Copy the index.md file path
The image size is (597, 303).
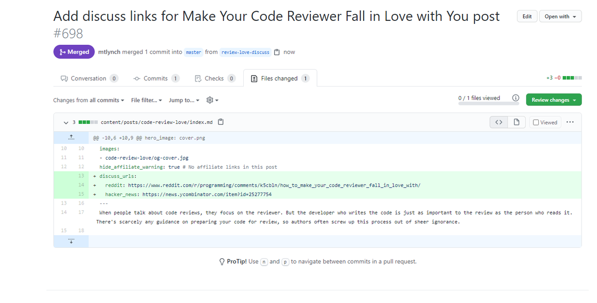coord(221,122)
